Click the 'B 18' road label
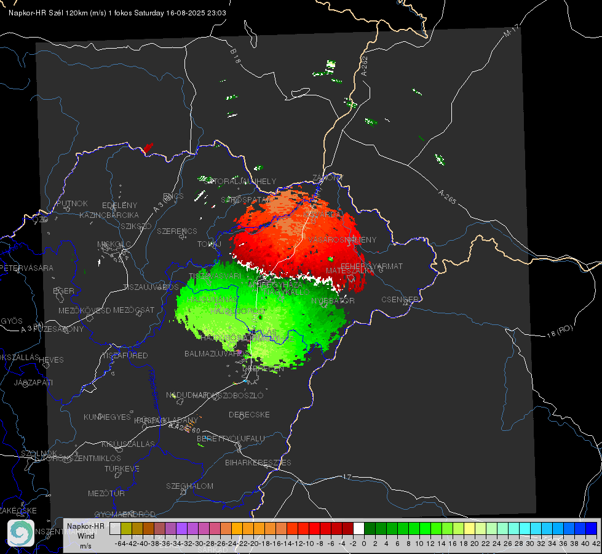The height and width of the screenshot is (554, 602). tap(236, 56)
